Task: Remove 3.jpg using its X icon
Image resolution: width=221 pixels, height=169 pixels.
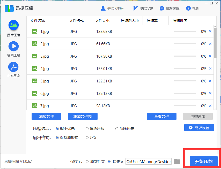Action: tap(210, 56)
